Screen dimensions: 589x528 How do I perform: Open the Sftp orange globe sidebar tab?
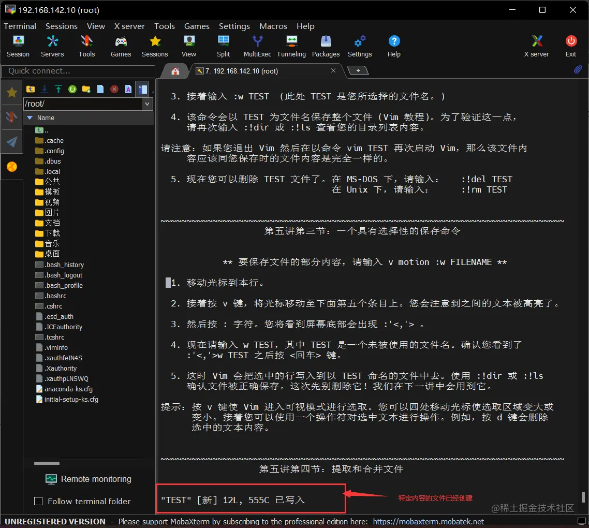(12, 167)
